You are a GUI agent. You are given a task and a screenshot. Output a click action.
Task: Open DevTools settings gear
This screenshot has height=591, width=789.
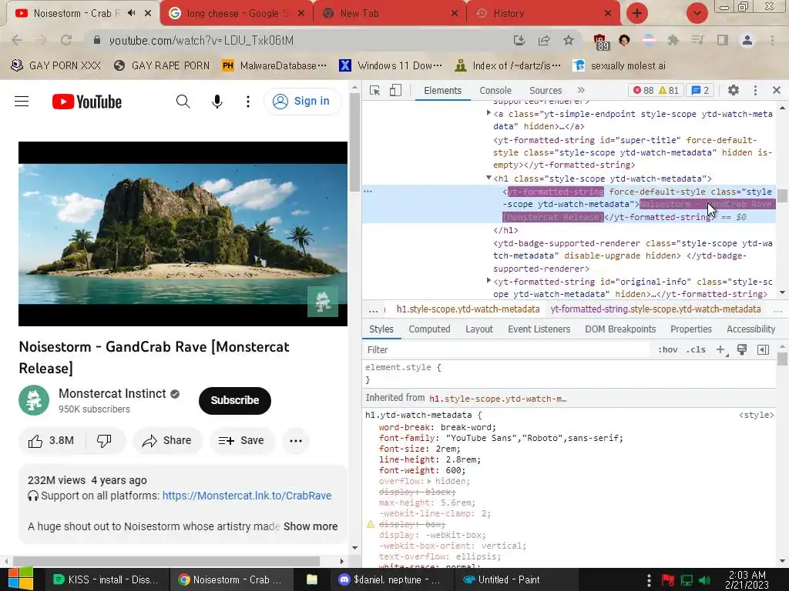[x=734, y=90]
